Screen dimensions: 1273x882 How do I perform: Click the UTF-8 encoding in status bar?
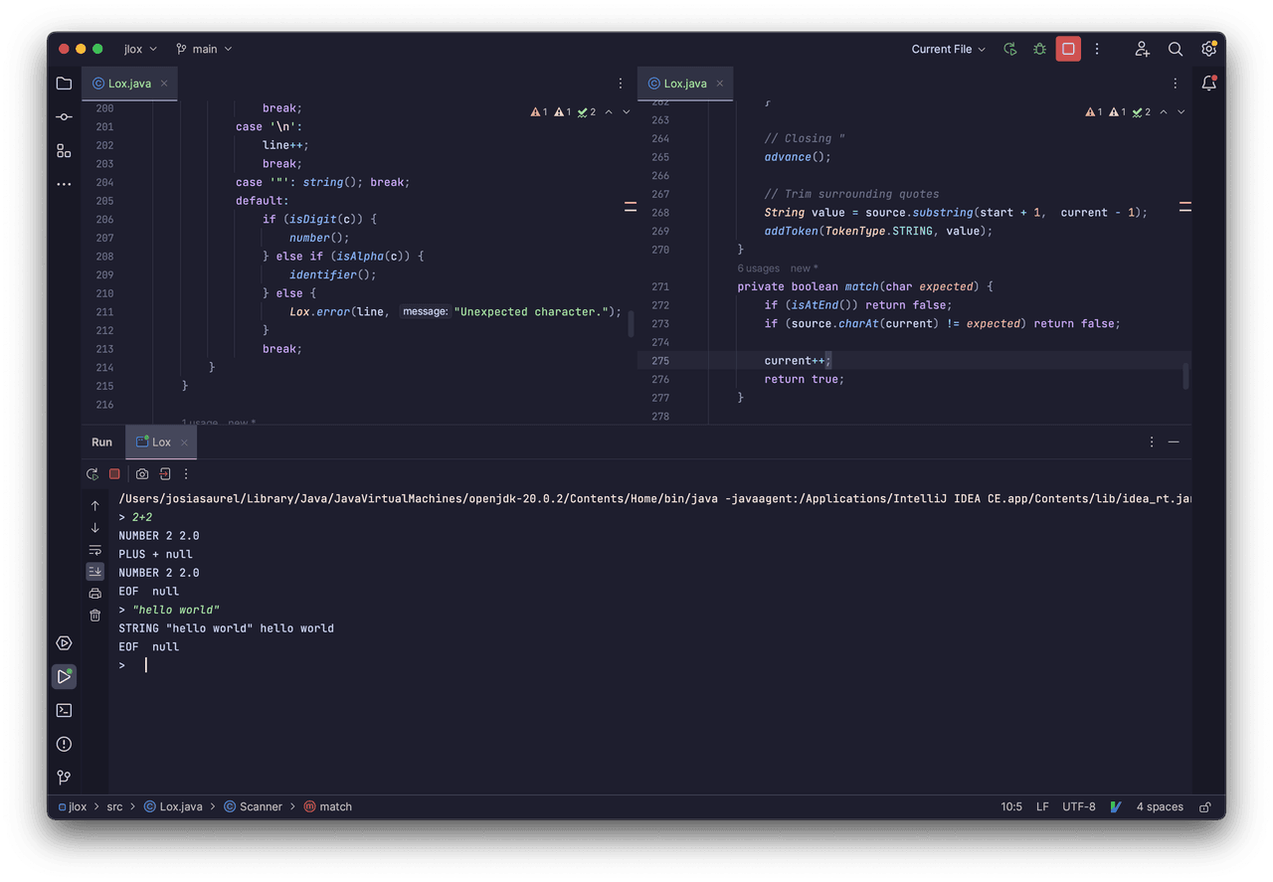1078,806
